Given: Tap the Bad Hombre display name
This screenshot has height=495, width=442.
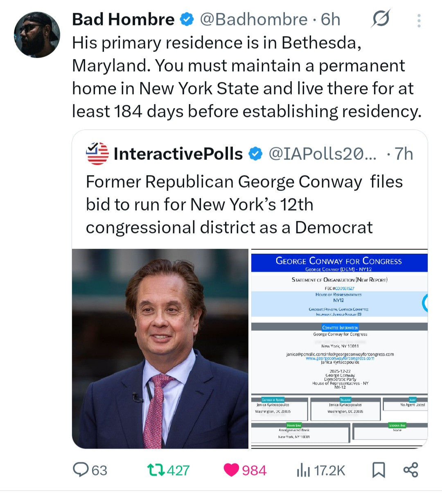Looking at the screenshot, I should (123, 19).
